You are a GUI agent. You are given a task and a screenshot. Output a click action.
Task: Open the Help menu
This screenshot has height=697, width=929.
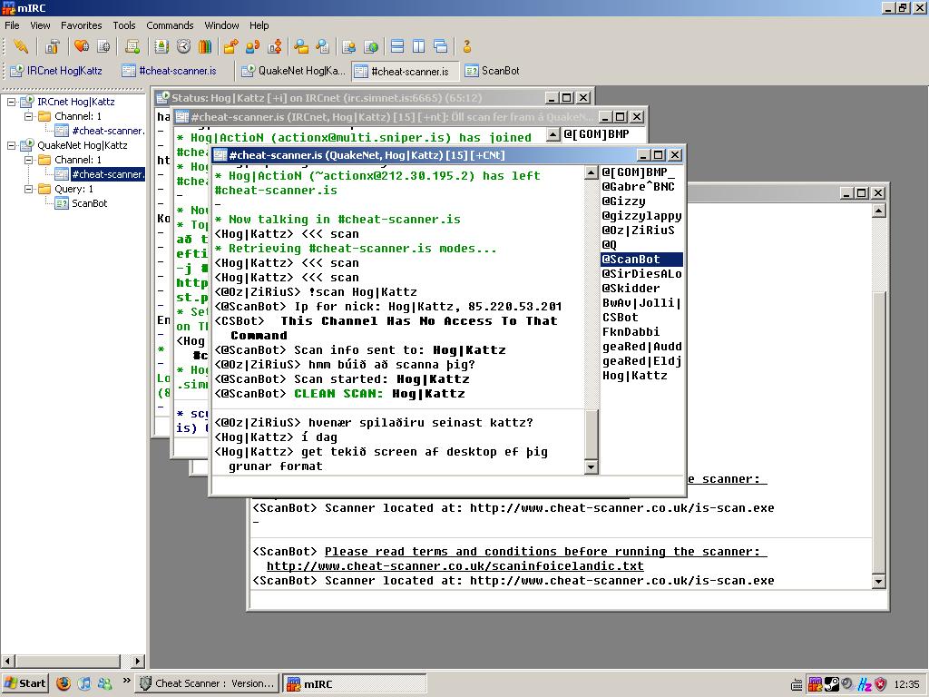[x=259, y=25]
